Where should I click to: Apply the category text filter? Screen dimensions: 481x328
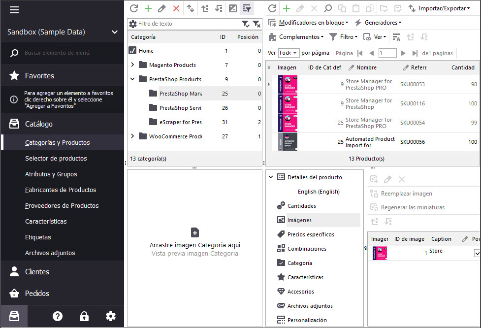click(245, 24)
